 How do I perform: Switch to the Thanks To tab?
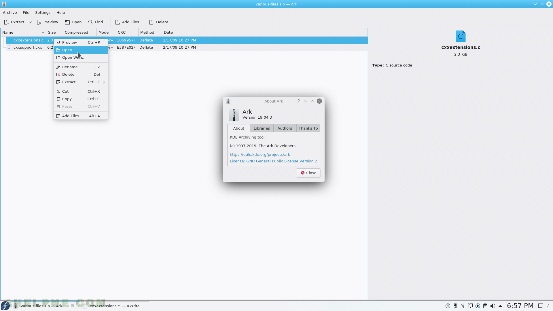tap(308, 128)
